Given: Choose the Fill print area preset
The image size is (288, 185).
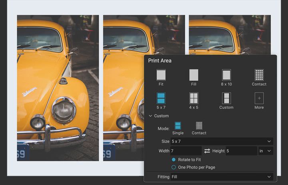Looking at the screenshot, I should click(x=194, y=77).
